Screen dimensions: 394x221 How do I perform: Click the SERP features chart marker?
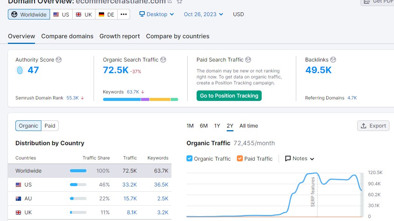313,192
